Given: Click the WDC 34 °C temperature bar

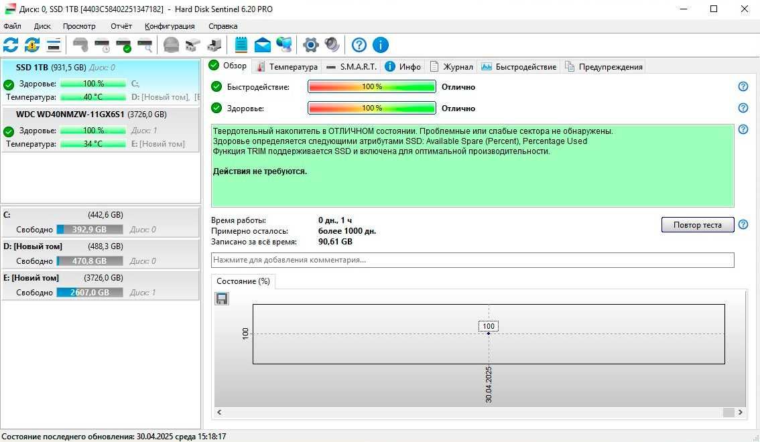Looking at the screenshot, I should [x=93, y=144].
